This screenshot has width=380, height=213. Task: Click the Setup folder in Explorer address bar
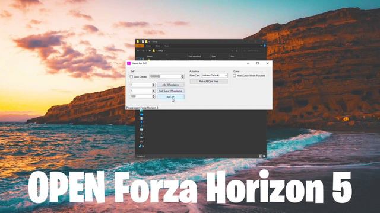(x=161, y=51)
